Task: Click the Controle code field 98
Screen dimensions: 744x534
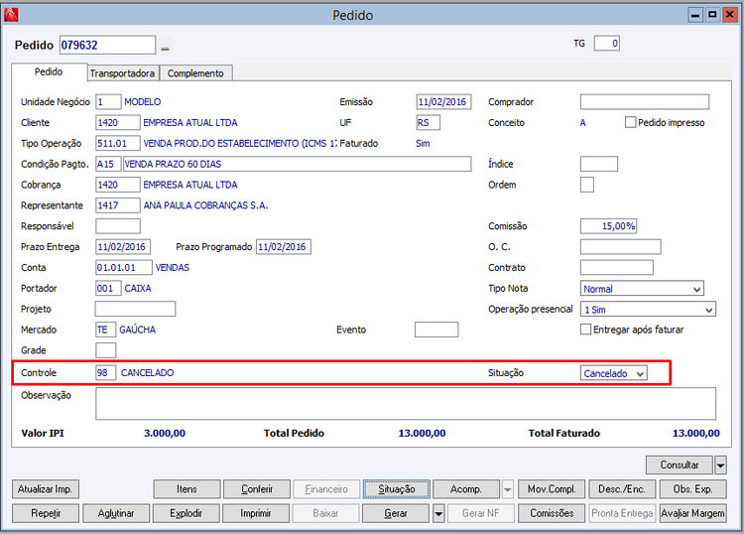Action: click(106, 373)
